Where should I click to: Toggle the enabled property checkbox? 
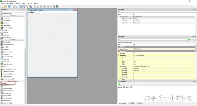click(134, 53)
